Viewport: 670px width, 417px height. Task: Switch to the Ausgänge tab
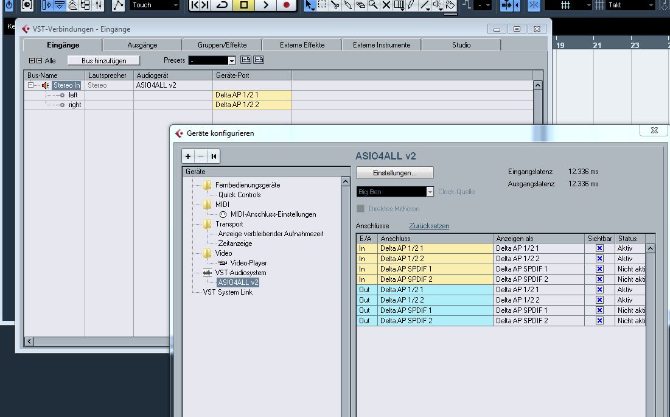[142, 45]
